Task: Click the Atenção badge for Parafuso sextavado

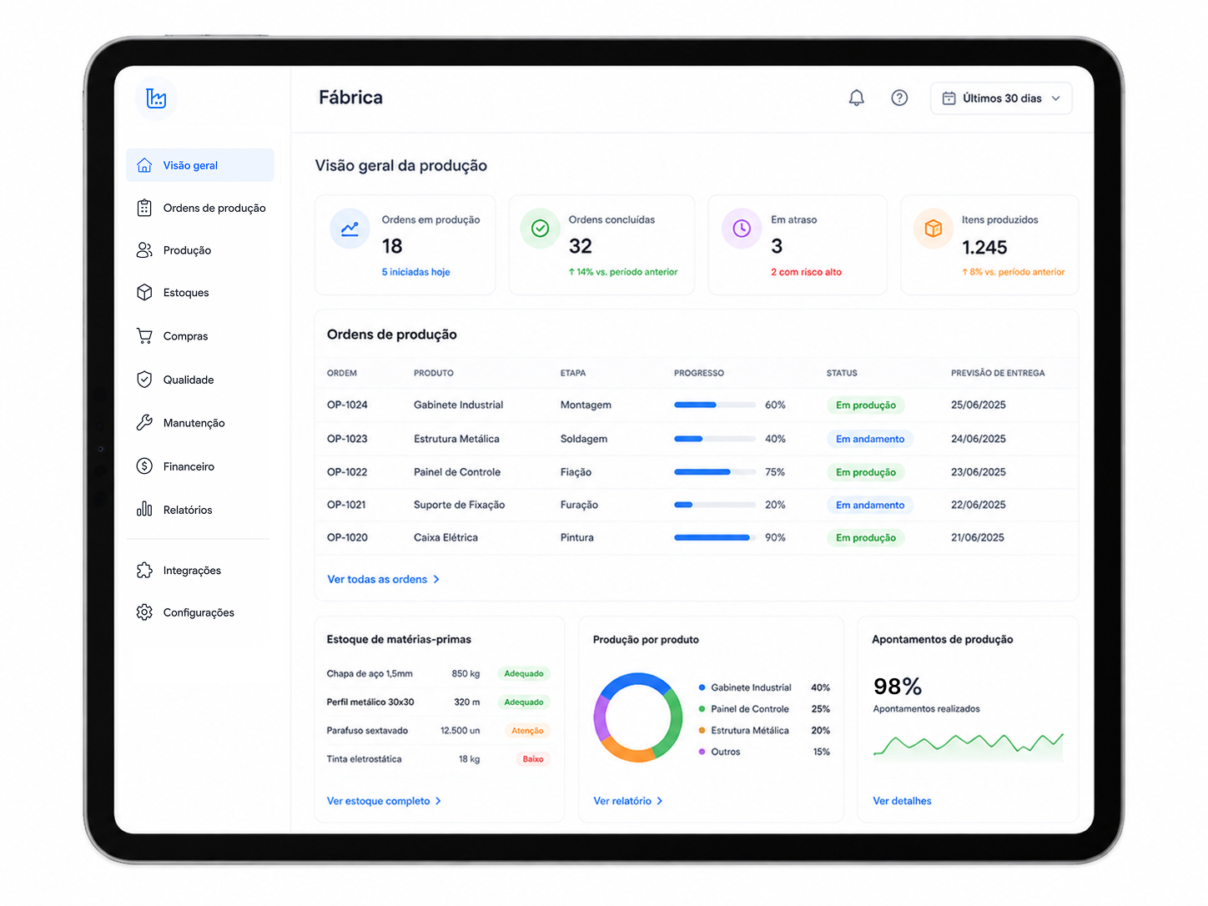Action: 527,731
